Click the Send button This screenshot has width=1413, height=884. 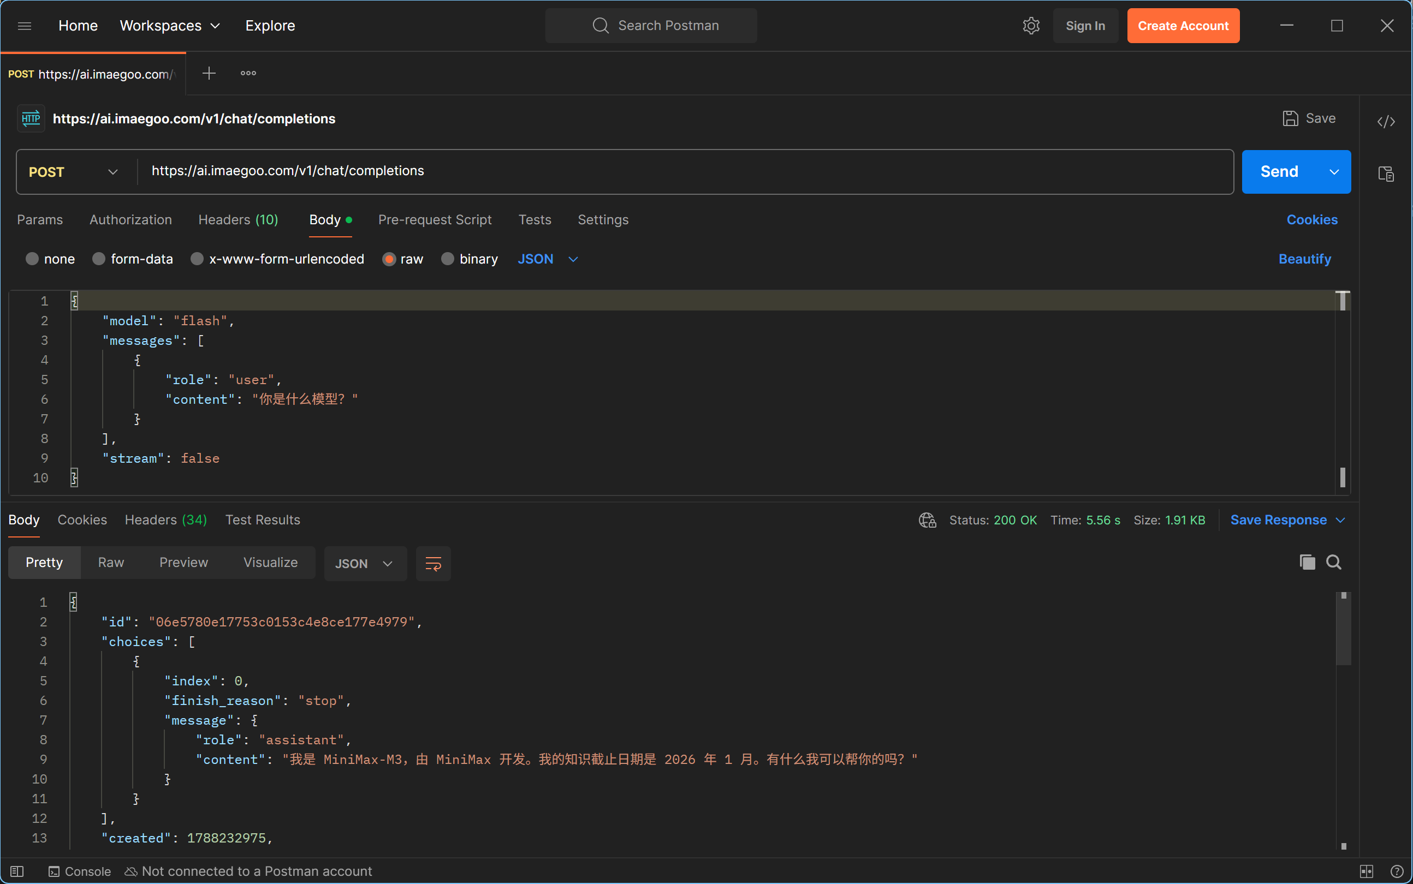(x=1280, y=172)
